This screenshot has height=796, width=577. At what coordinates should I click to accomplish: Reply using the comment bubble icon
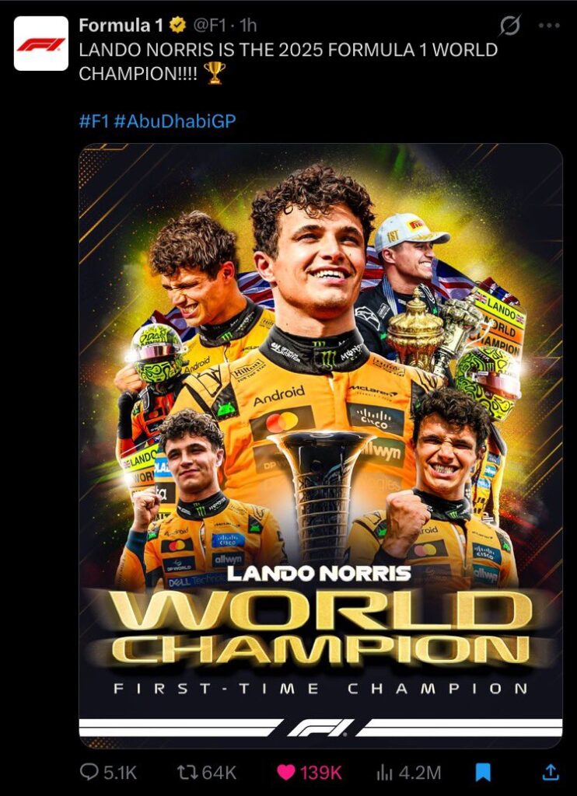(89, 772)
